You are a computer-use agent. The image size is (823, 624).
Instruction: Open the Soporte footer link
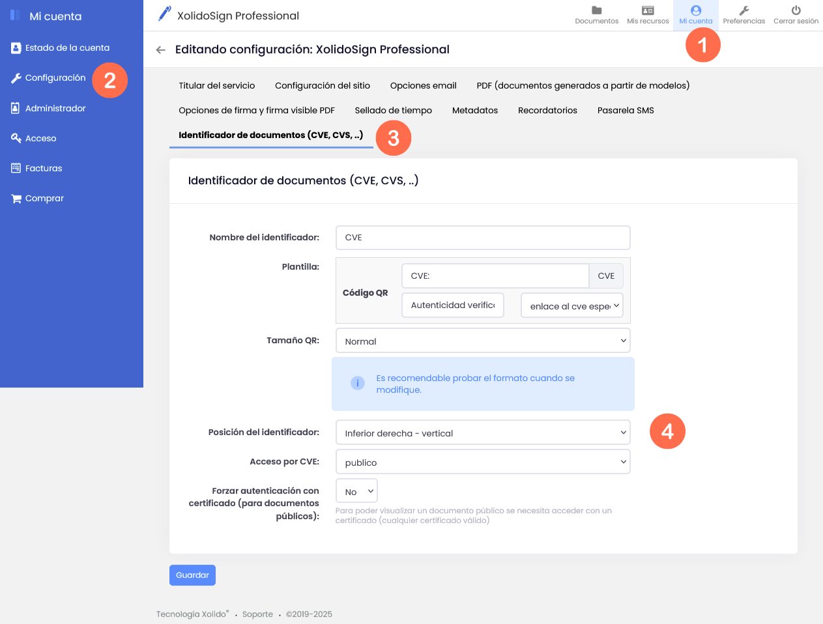point(257,614)
